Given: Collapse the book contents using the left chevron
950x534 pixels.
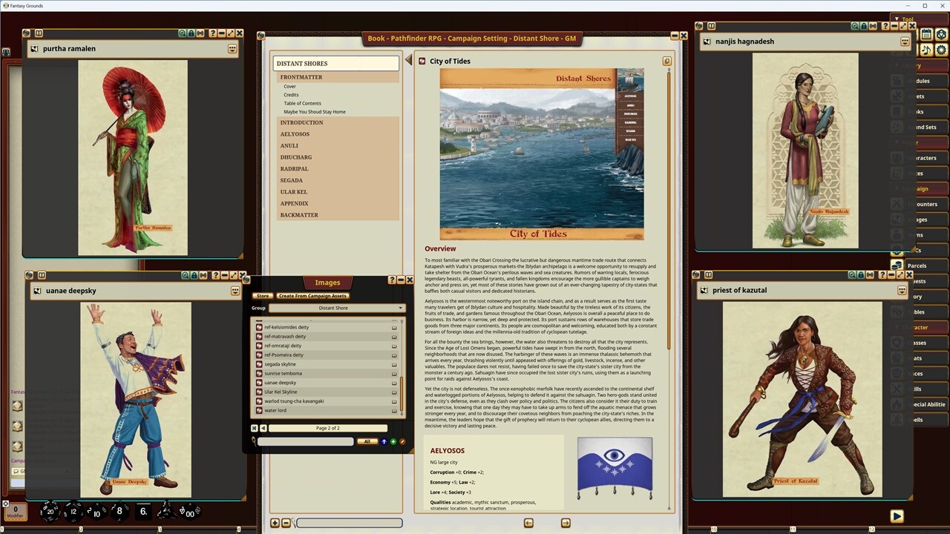Looking at the screenshot, I should pyautogui.click(x=409, y=60).
